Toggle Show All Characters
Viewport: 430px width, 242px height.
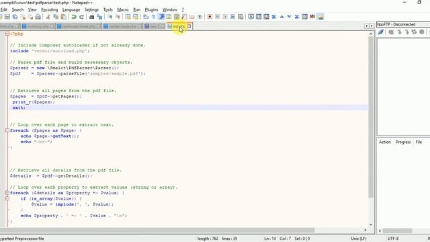[154, 17]
